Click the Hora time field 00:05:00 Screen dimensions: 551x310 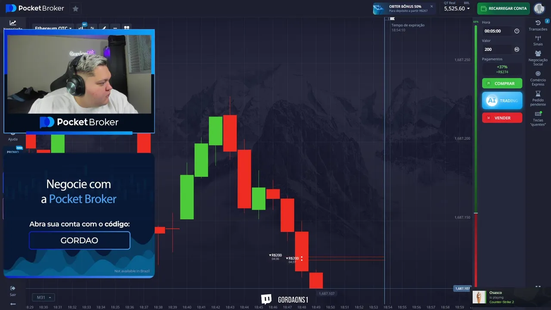tap(502, 31)
